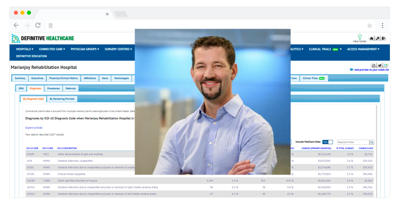Click the Export to Excel link
This screenshot has height=205, width=399.
[x=34, y=128]
